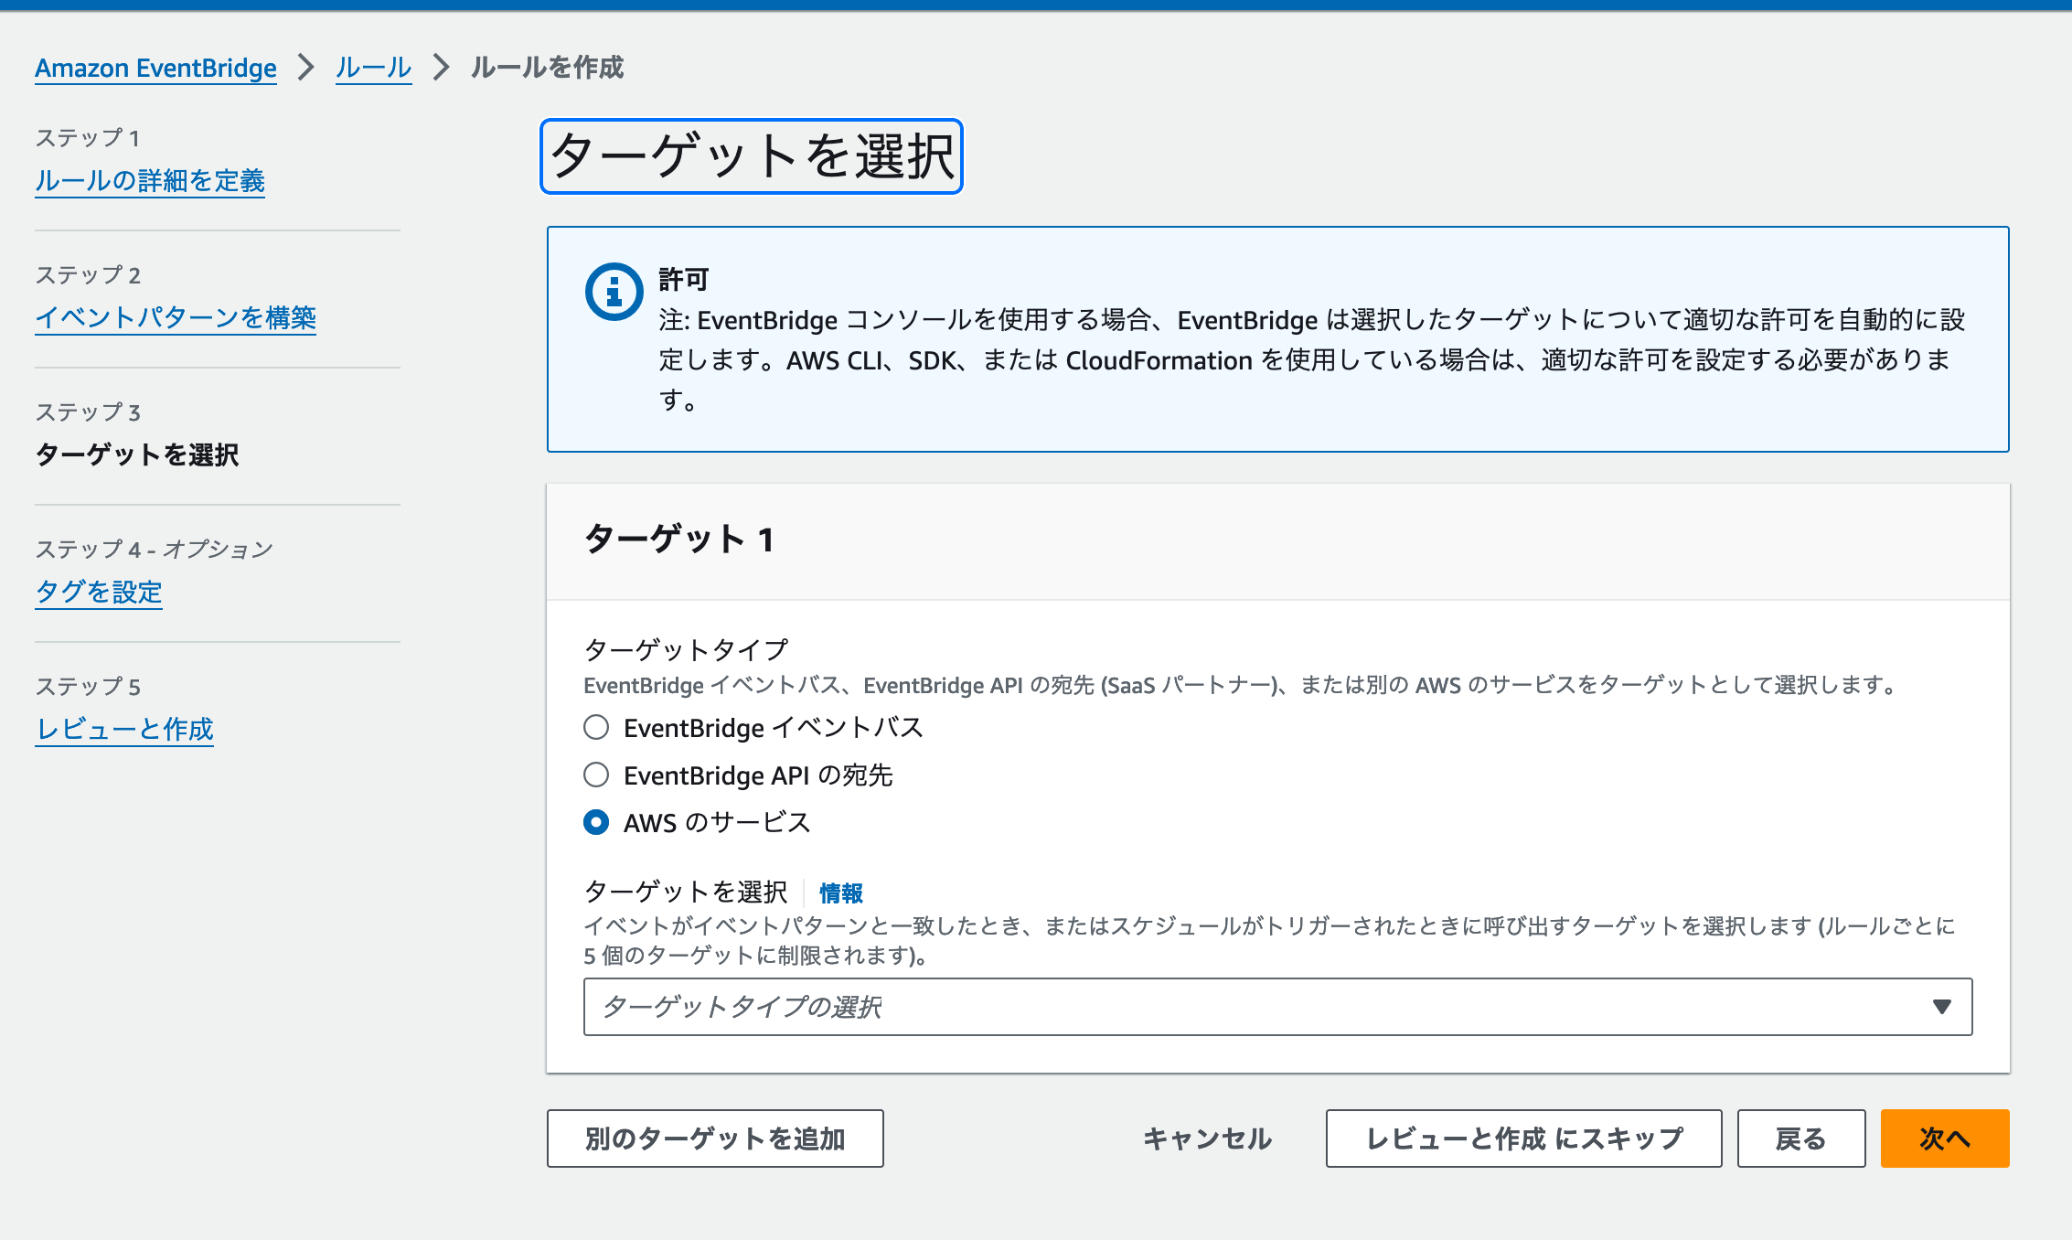Screen dimensions: 2072x1240
Task: Click the dropdown arrow of the target type selector
Action: point(1942,1007)
